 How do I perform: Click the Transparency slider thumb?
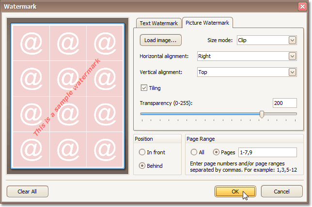pos(262,114)
